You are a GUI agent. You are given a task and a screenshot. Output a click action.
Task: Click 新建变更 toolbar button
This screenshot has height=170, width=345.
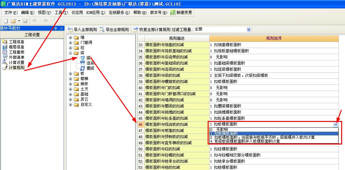(x=182, y=13)
